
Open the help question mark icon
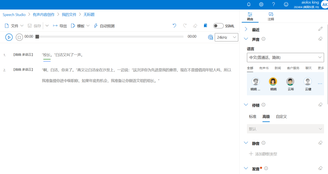(273, 4)
